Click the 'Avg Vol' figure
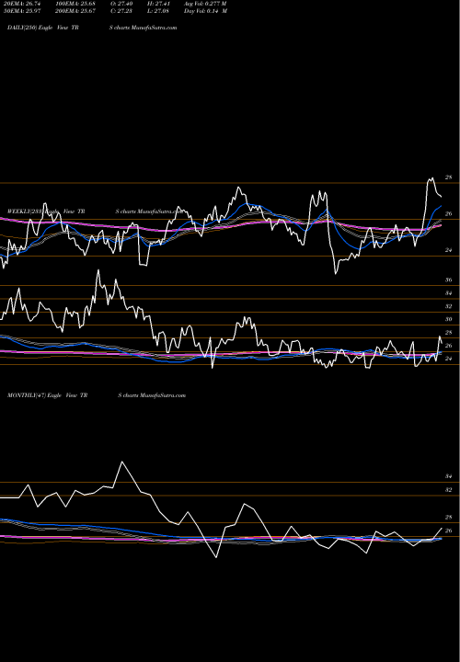460x662 pixels. click(x=205, y=3)
